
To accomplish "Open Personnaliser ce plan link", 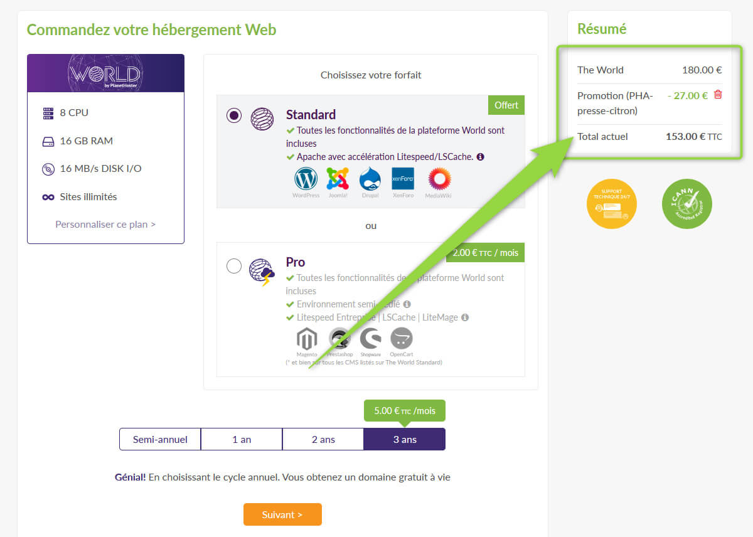I will pyautogui.click(x=105, y=224).
